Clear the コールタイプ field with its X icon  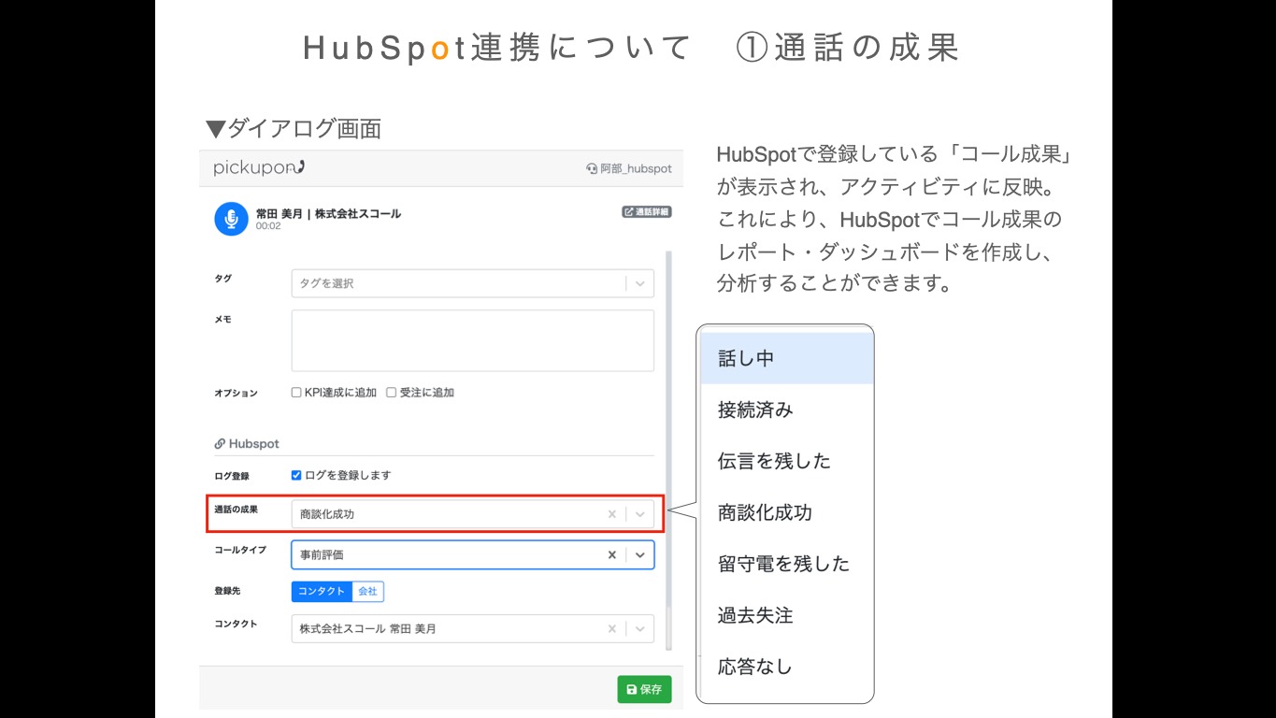tap(611, 554)
